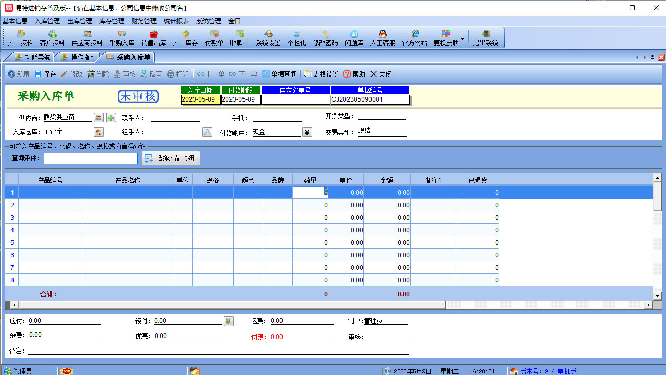Screen dimensions: 666x375
Task: Click the 销售出库 toolbar icon
Action: tap(153, 38)
